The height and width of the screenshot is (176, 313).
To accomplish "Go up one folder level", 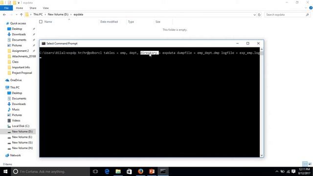I will 21,15.
